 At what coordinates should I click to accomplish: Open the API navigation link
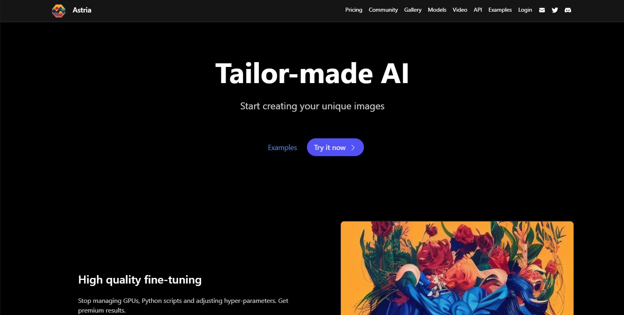point(478,10)
